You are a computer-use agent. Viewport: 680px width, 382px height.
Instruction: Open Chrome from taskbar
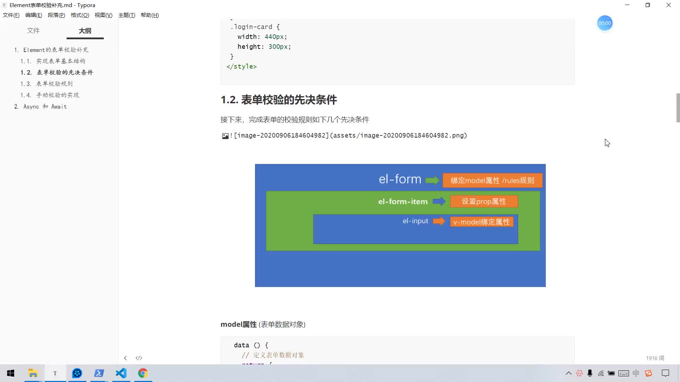[143, 373]
